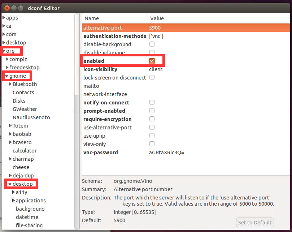
Task: Expand the top-level desktop tree node
Action: tap(4, 43)
